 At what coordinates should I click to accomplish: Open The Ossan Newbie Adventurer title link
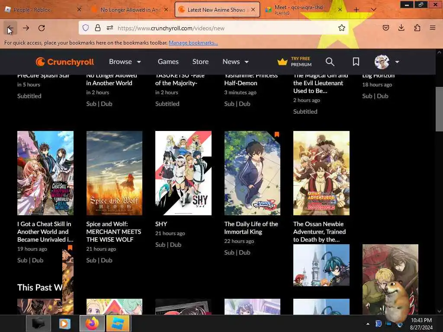tap(320, 232)
